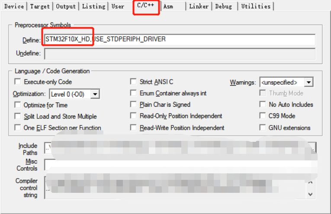The image size is (331, 214).
Task: Enable C99 Mode checkbox
Action: (263, 116)
